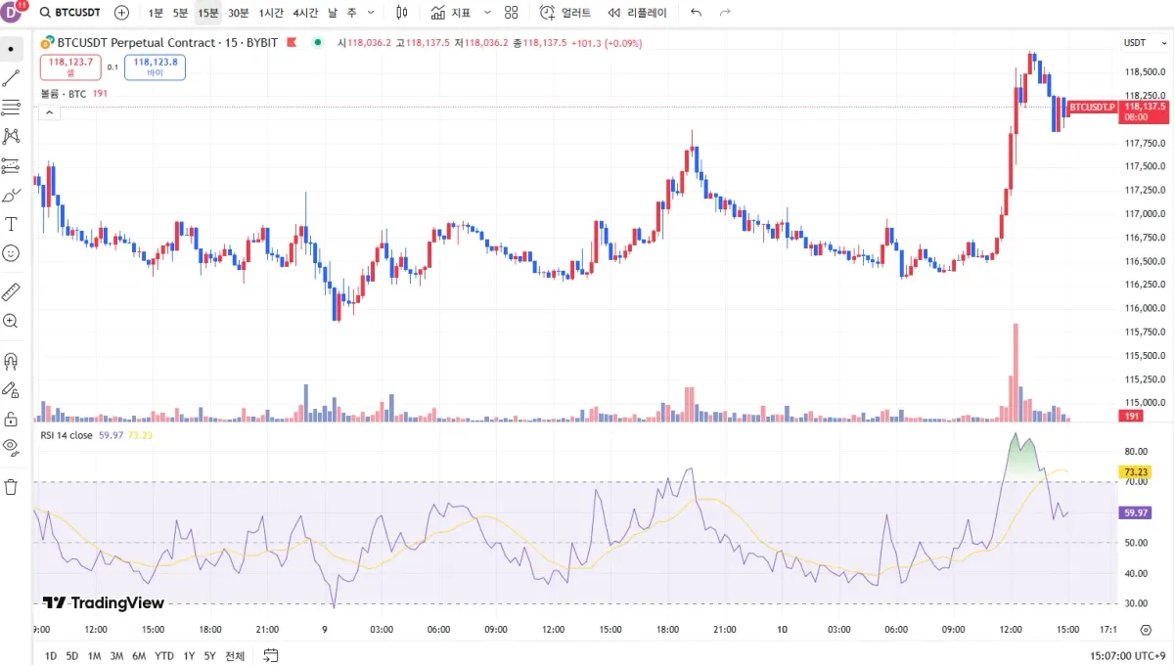Create an 얼러트 alert
Image resolution: width=1174 pixels, height=665 pixels.
pos(566,13)
